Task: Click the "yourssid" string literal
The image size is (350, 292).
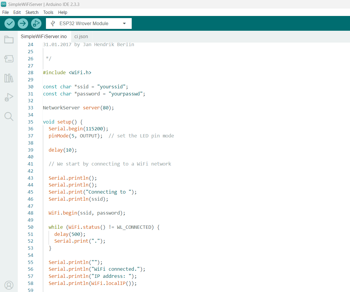Action: [x=111, y=87]
